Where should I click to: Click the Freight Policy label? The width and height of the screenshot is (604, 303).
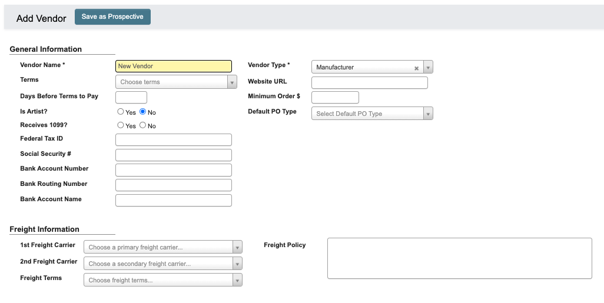tap(285, 245)
